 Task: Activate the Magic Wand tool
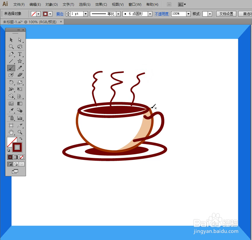pos(10,46)
